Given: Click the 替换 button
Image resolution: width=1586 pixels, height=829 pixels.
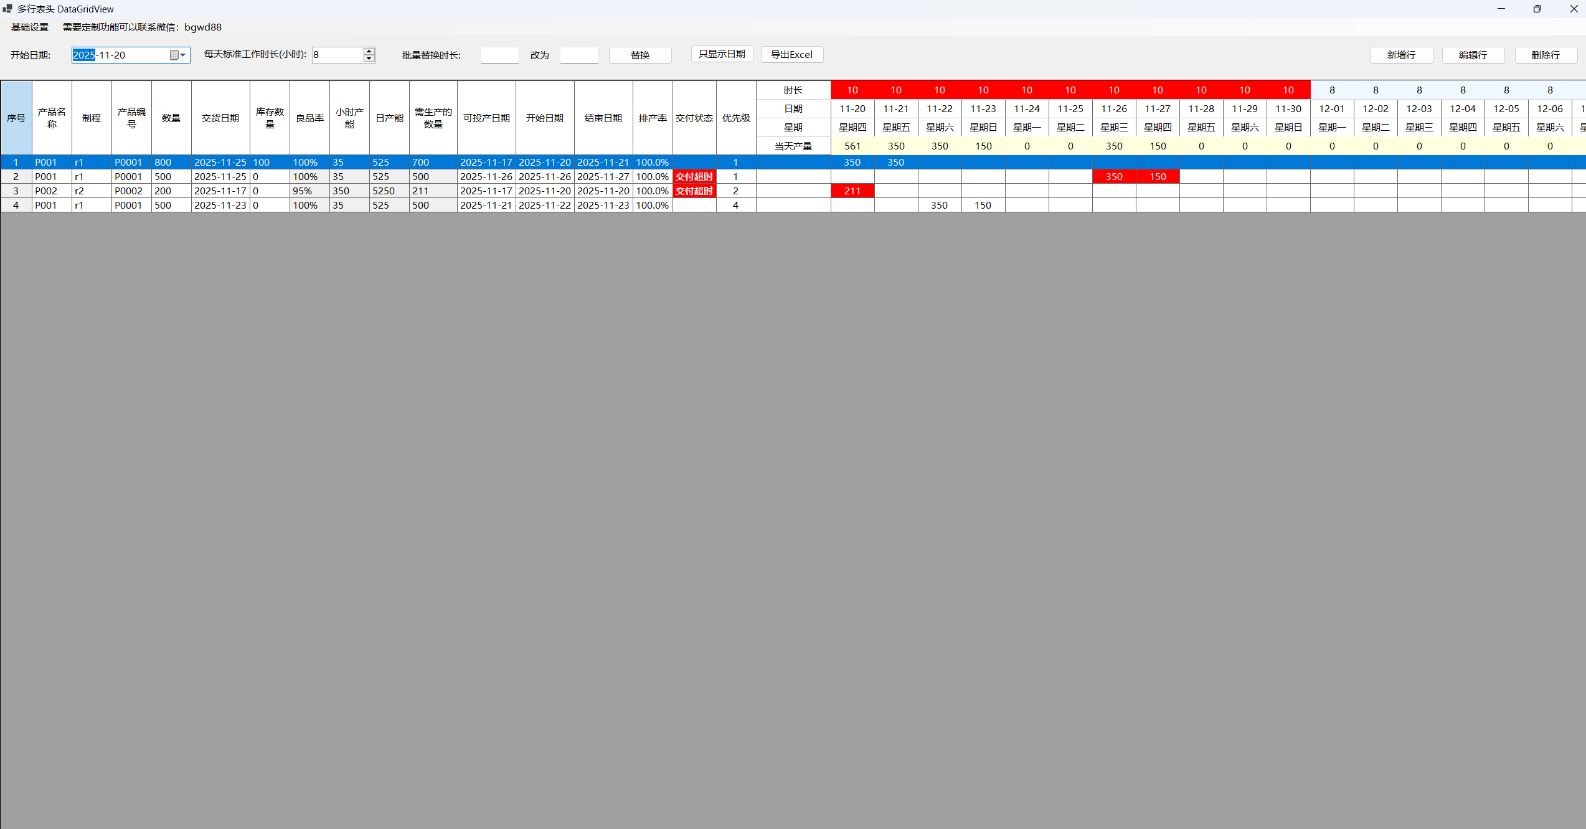Looking at the screenshot, I should pyautogui.click(x=640, y=55).
